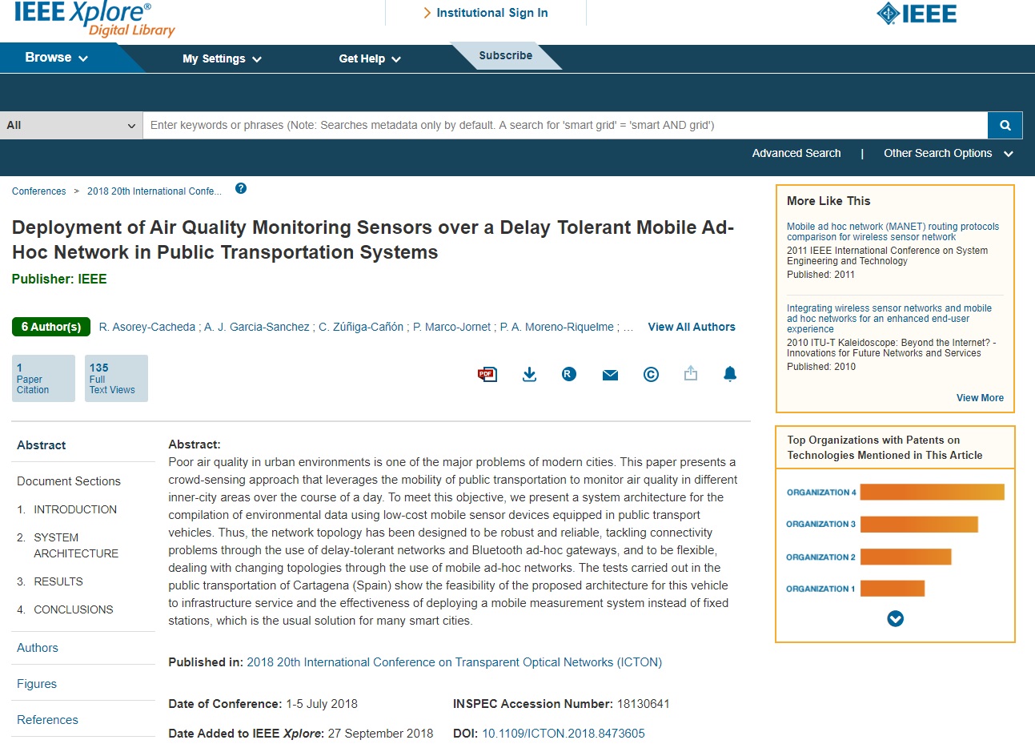Click the blue help question mark icon
1035x744 pixels.
click(x=241, y=189)
